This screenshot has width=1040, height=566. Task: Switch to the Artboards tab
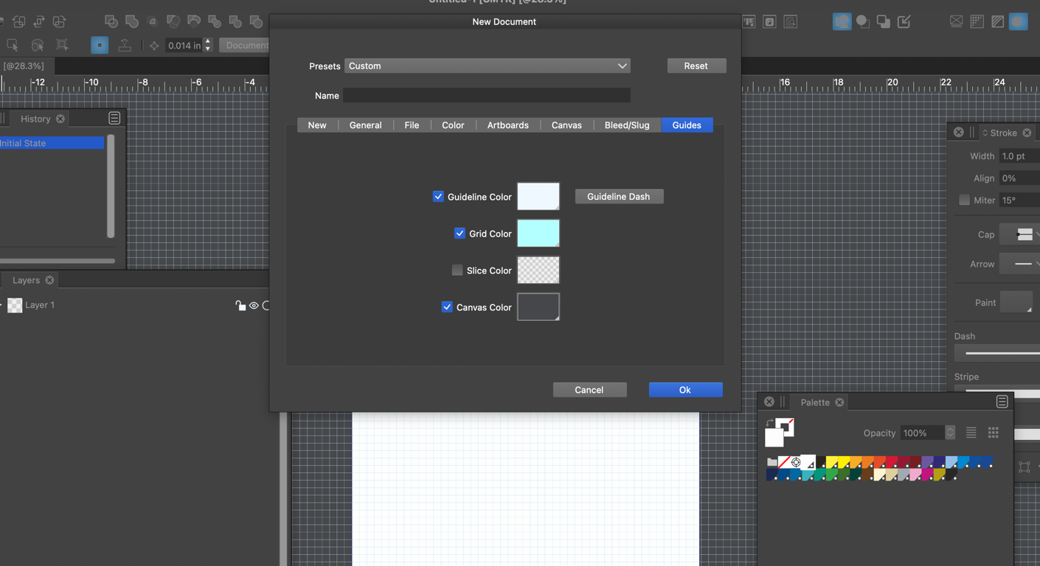[507, 125]
